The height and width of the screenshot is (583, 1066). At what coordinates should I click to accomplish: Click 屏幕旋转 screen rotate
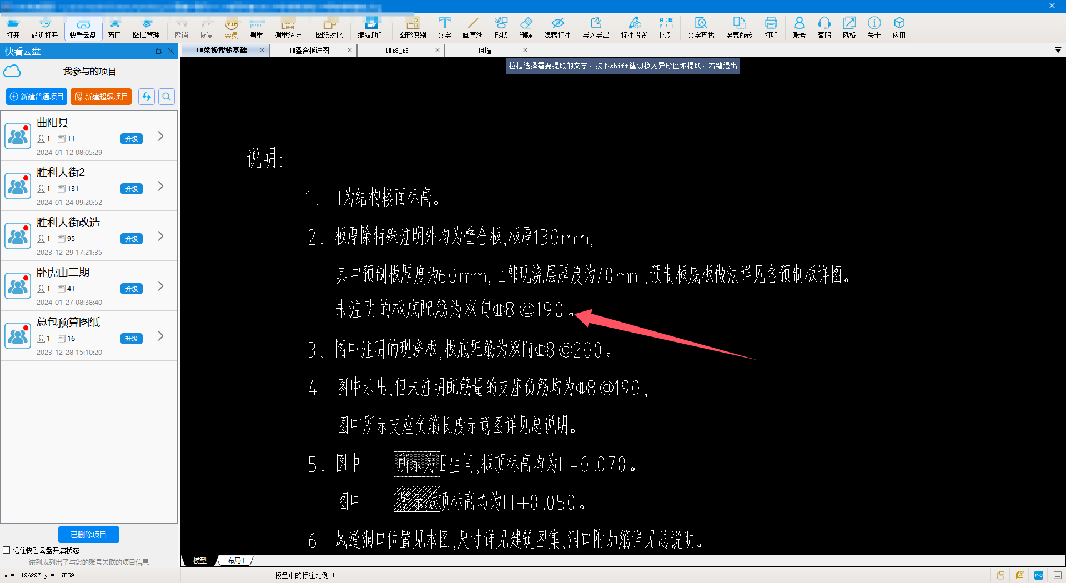739,28
